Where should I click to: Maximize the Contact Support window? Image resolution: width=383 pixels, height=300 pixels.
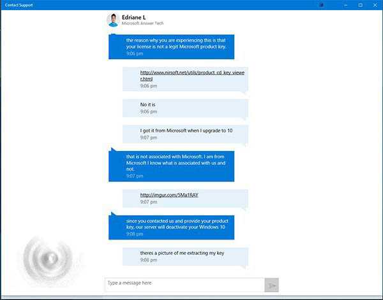pyautogui.click(x=360, y=5)
